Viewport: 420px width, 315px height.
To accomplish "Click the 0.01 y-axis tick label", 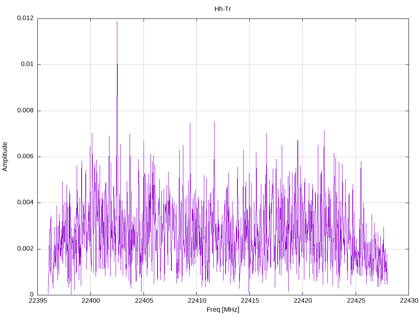I will (27, 64).
